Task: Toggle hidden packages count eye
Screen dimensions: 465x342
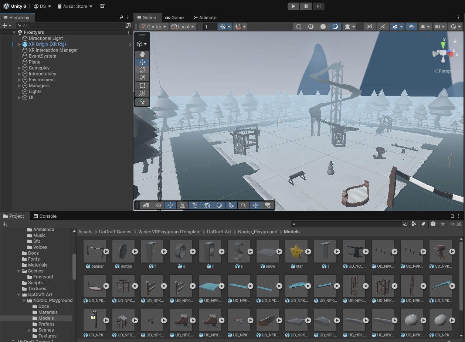Action: pyautogui.click(x=456, y=224)
